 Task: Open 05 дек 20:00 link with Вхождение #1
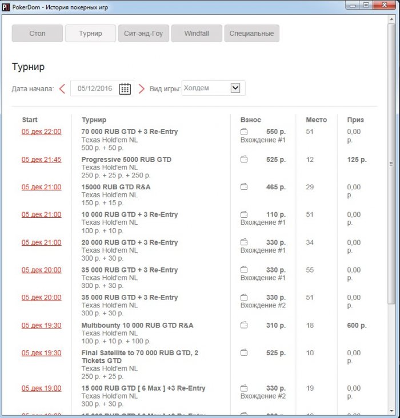pyautogui.click(x=41, y=270)
